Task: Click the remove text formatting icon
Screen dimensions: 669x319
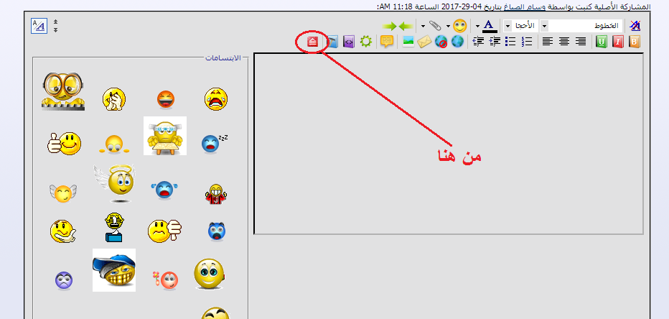Action: [635, 26]
